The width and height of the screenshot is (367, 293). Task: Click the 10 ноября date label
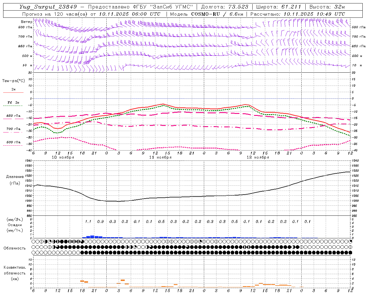[x=63, y=157]
